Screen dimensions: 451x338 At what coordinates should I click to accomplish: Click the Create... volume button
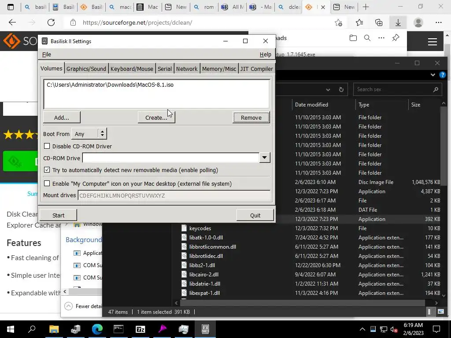[156, 118]
